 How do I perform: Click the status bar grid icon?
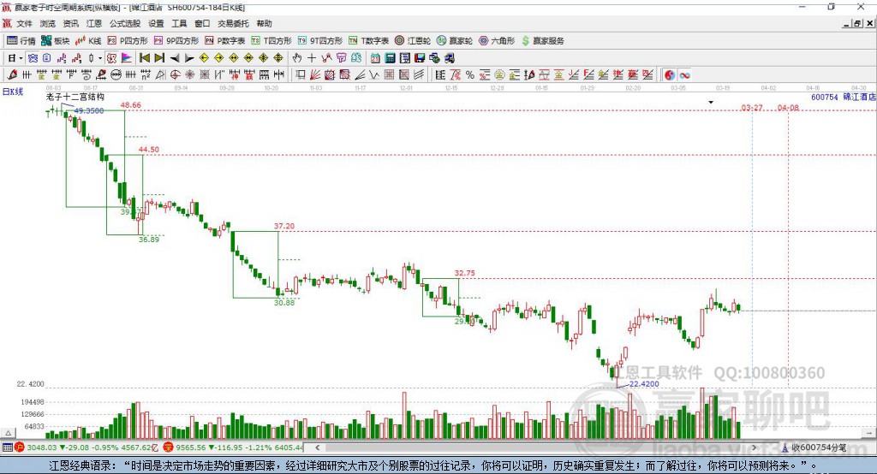coord(7,447)
